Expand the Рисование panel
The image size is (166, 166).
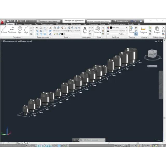coord(18,37)
